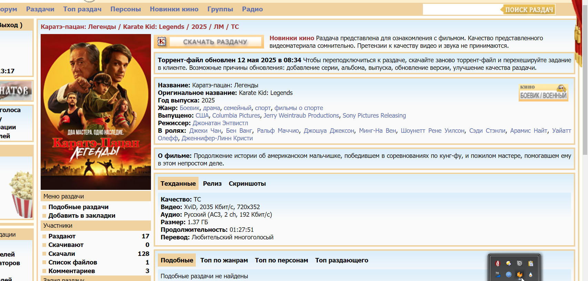Open Подобные раздачи in the release menu

coord(79,207)
